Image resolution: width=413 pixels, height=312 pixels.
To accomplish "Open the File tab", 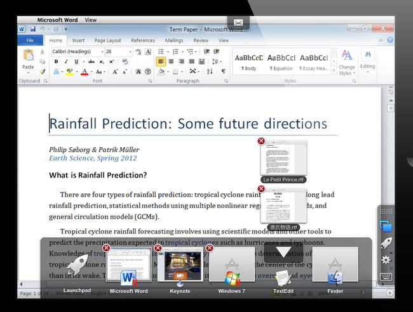I will point(30,40).
